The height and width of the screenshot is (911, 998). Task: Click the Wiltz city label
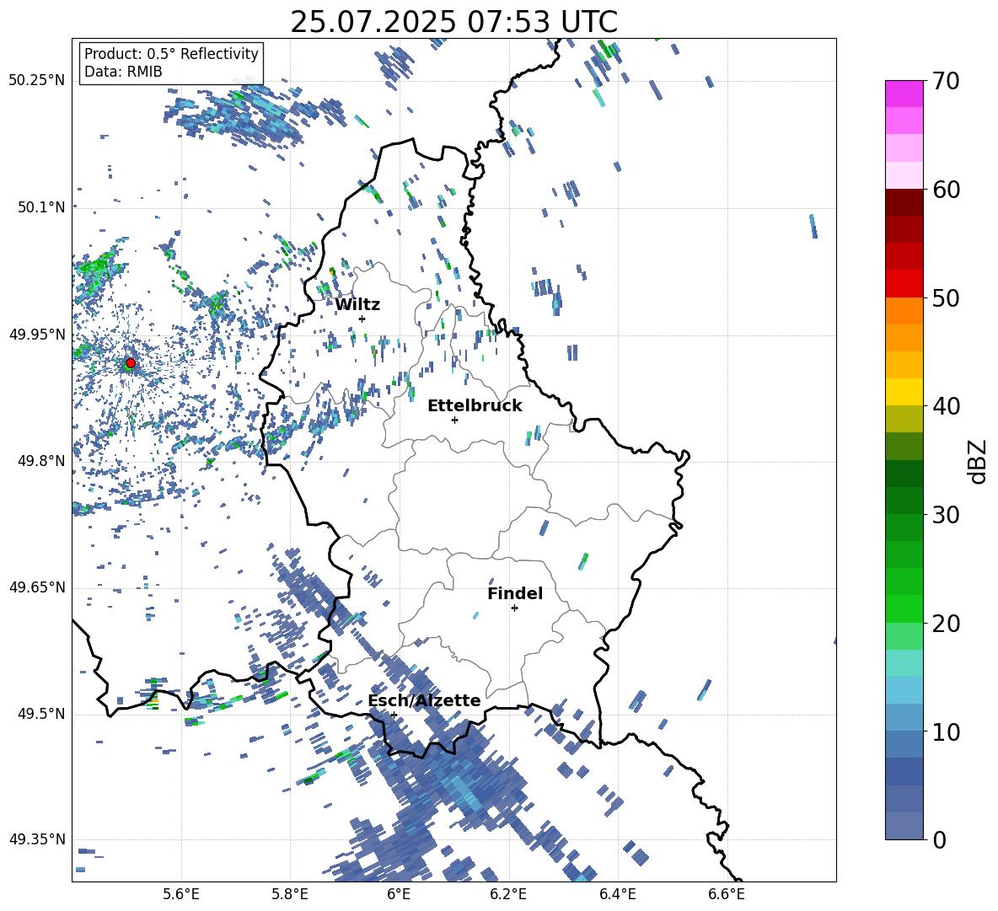click(x=357, y=305)
